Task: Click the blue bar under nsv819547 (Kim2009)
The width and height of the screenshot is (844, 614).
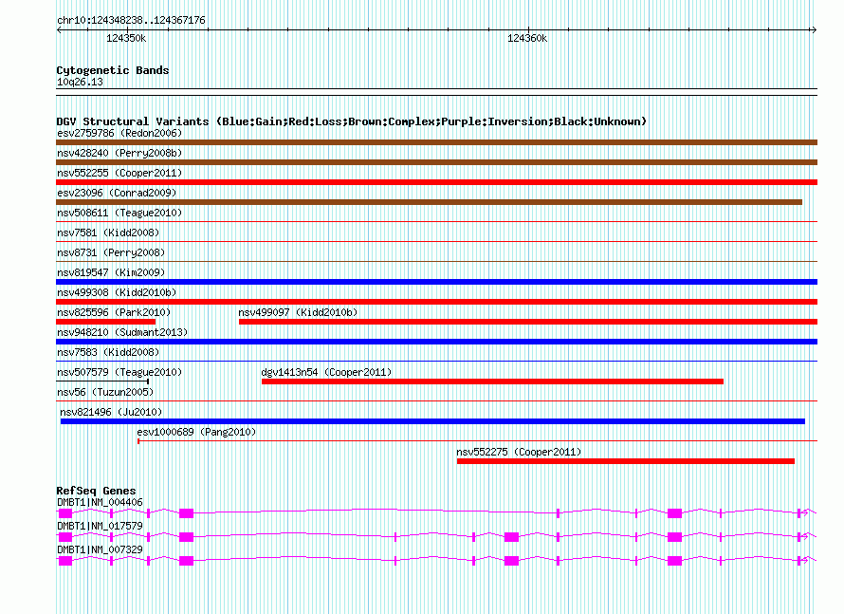Action: [x=436, y=282]
